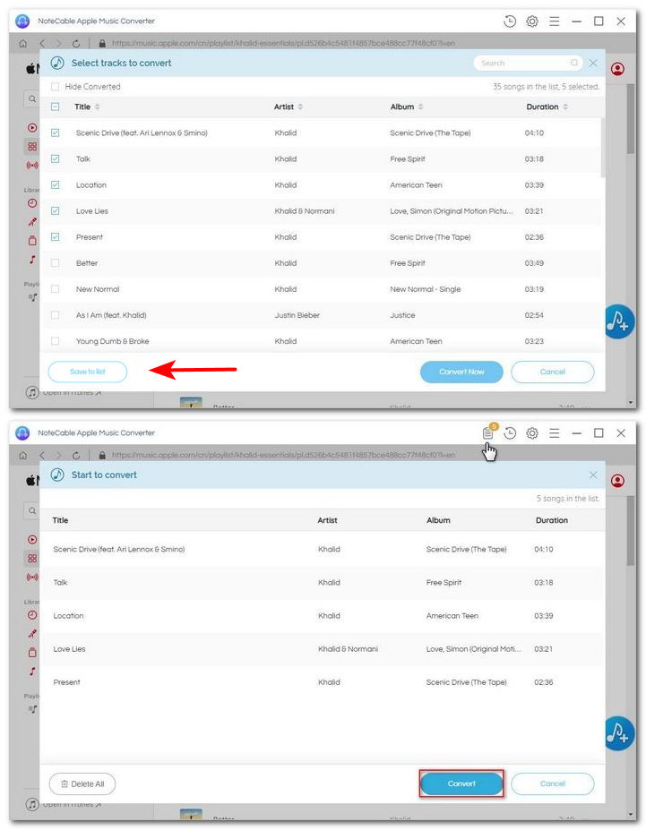The height and width of the screenshot is (830, 646).
Task: Click home icon in Select tracks window
Action: click(x=23, y=43)
